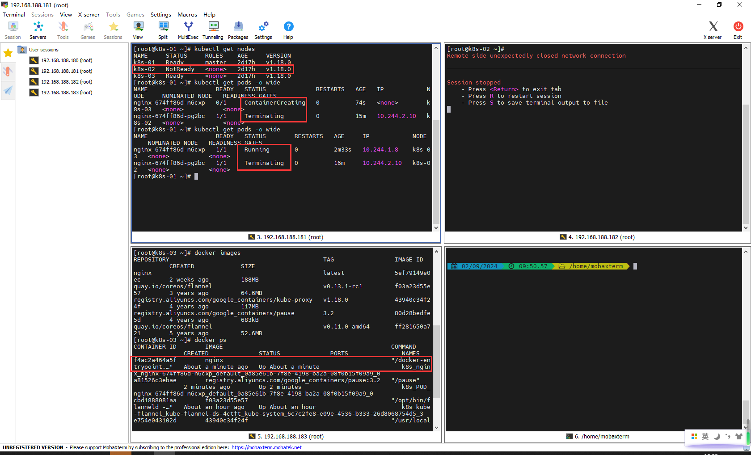Open session 192.168.188.180 (root)
Viewport: 751px width, 455px height.
coord(61,60)
